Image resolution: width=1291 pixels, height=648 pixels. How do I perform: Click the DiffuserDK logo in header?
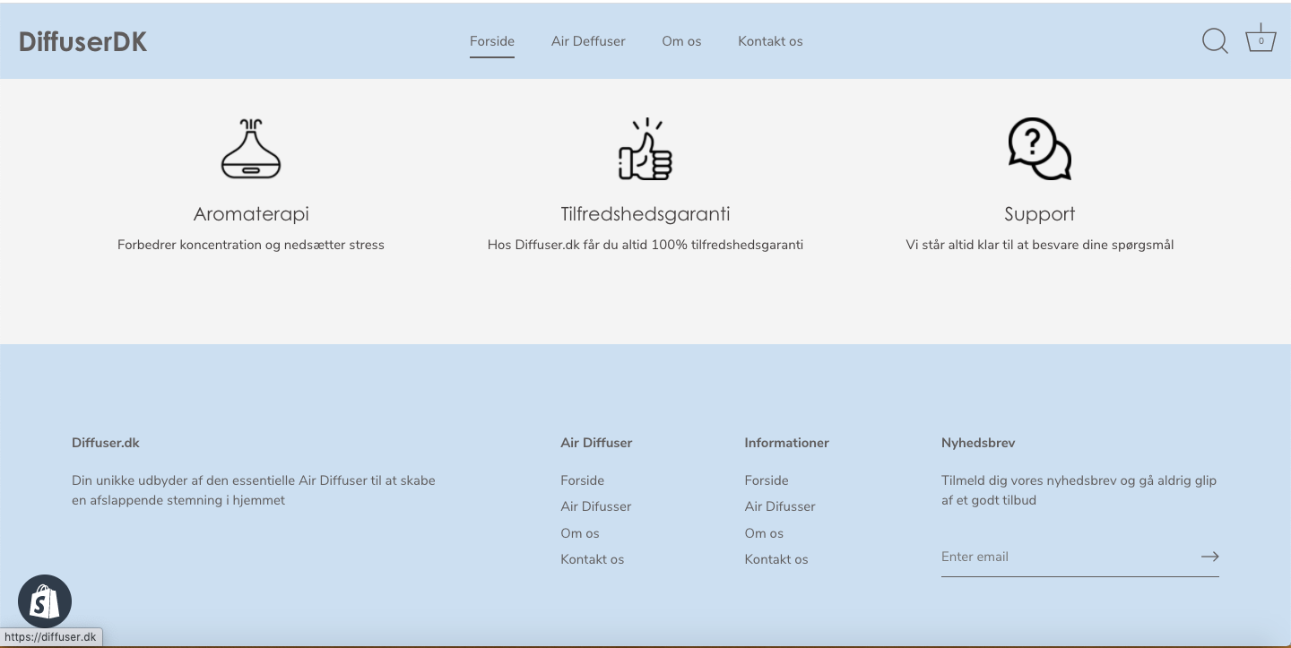[x=82, y=41]
